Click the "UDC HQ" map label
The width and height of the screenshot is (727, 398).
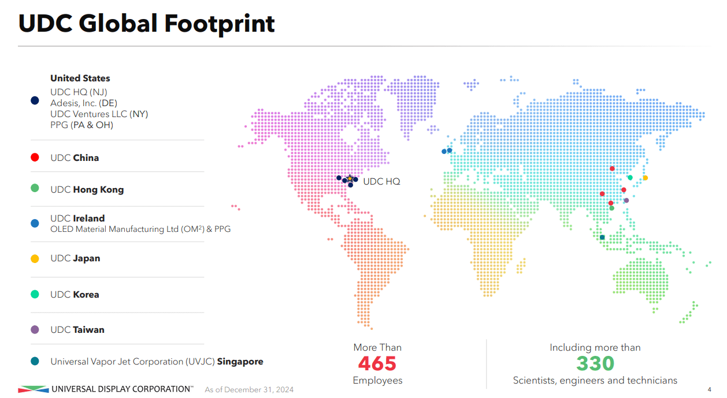click(381, 181)
